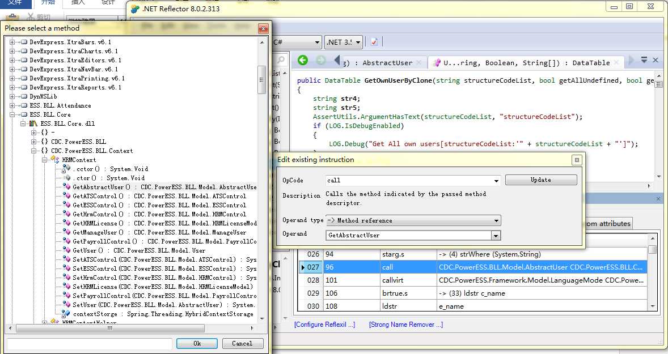The height and width of the screenshot is (354, 668).
Task: Expand the DevExpress.XtraBars.v6.1 node
Action: point(12,42)
